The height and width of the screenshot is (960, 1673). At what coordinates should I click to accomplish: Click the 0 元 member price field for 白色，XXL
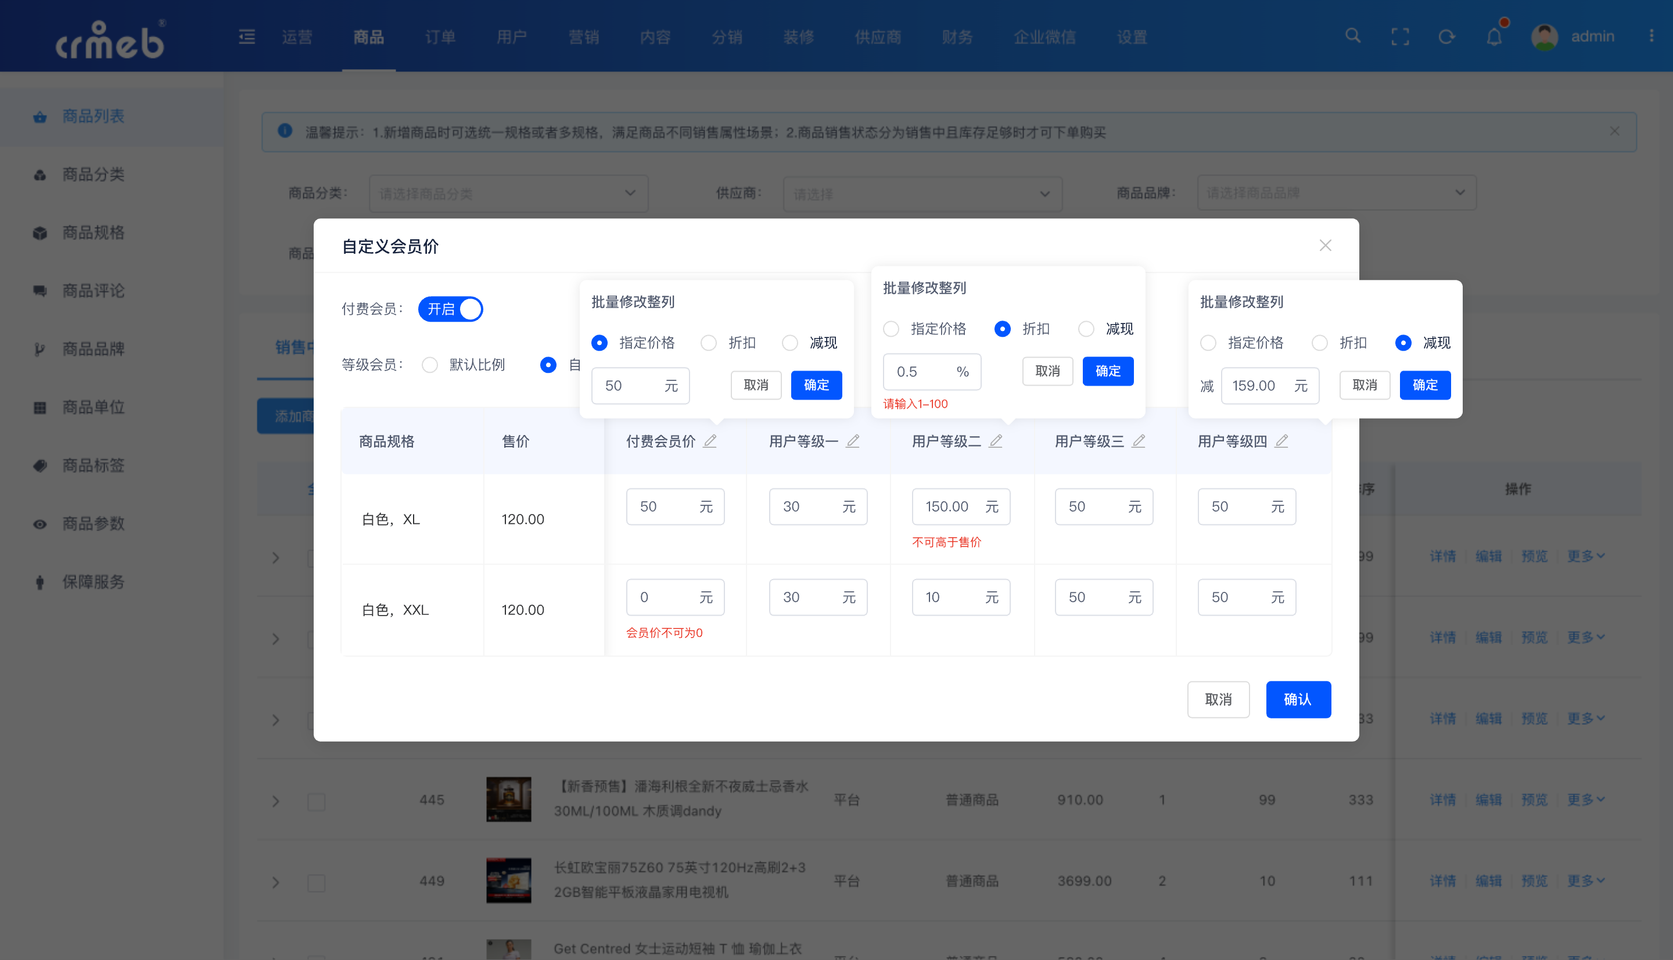coord(675,598)
